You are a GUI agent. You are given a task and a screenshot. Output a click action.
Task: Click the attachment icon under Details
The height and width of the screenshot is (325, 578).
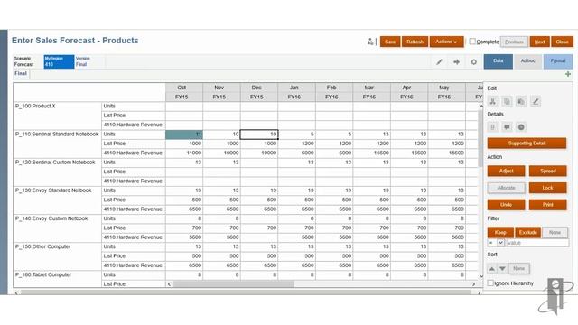coord(493,127)
